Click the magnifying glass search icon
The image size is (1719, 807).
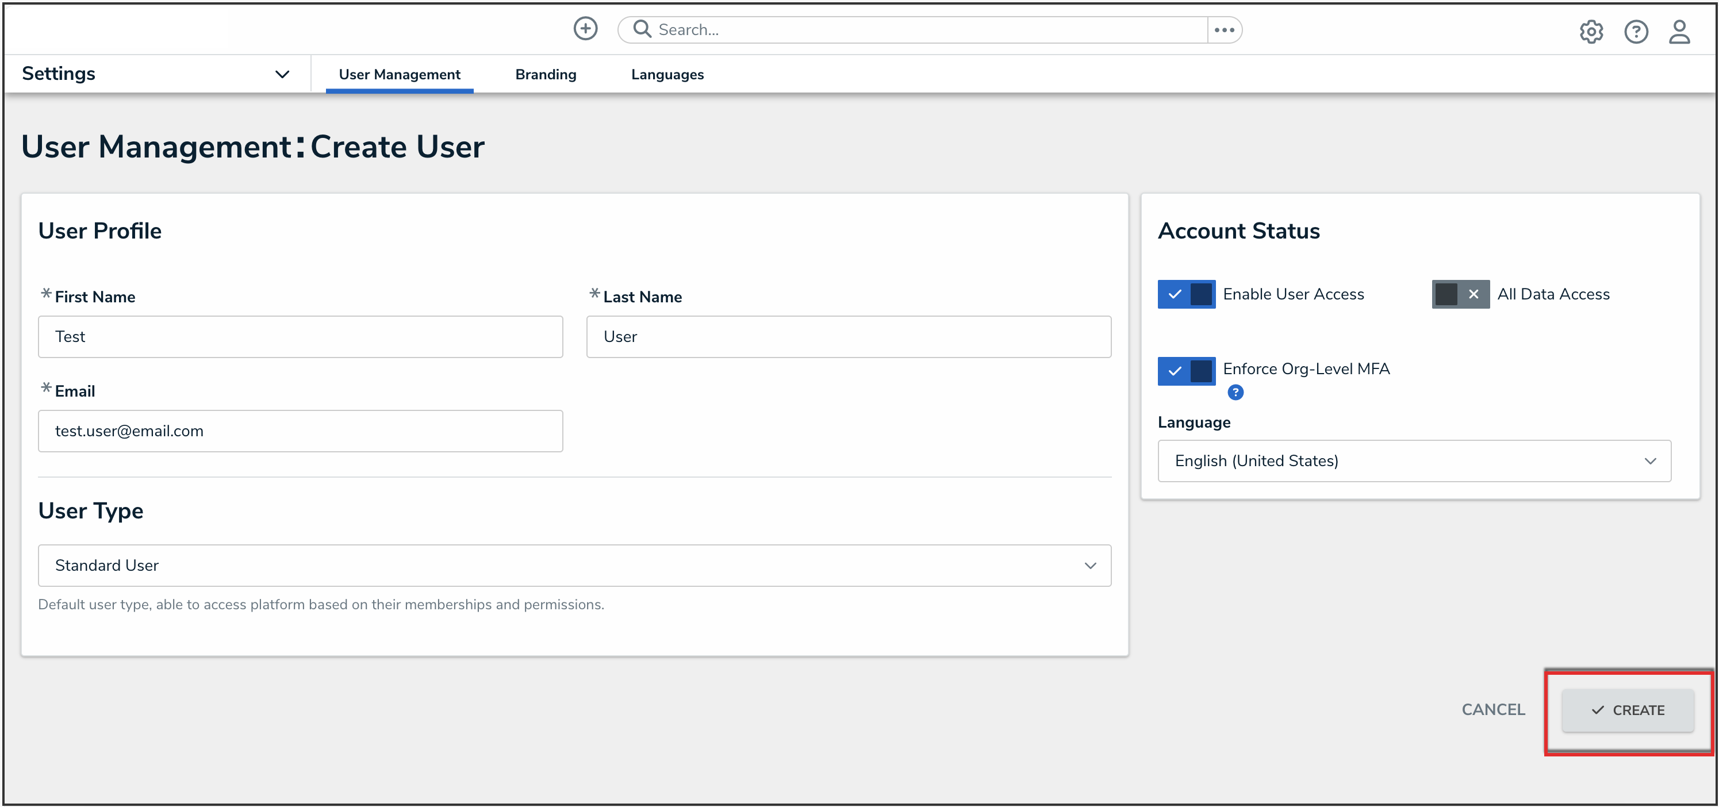(642, 29)
